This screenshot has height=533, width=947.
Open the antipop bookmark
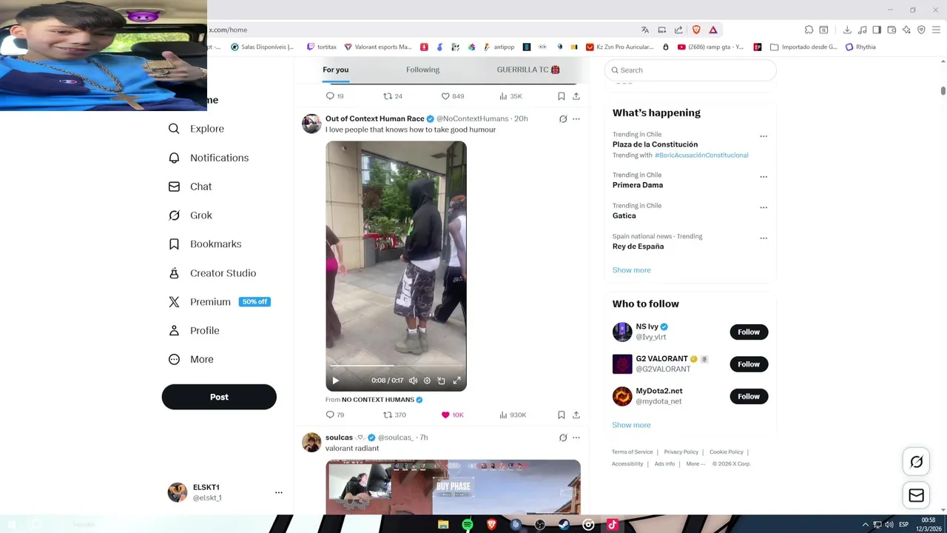(499, 47)
